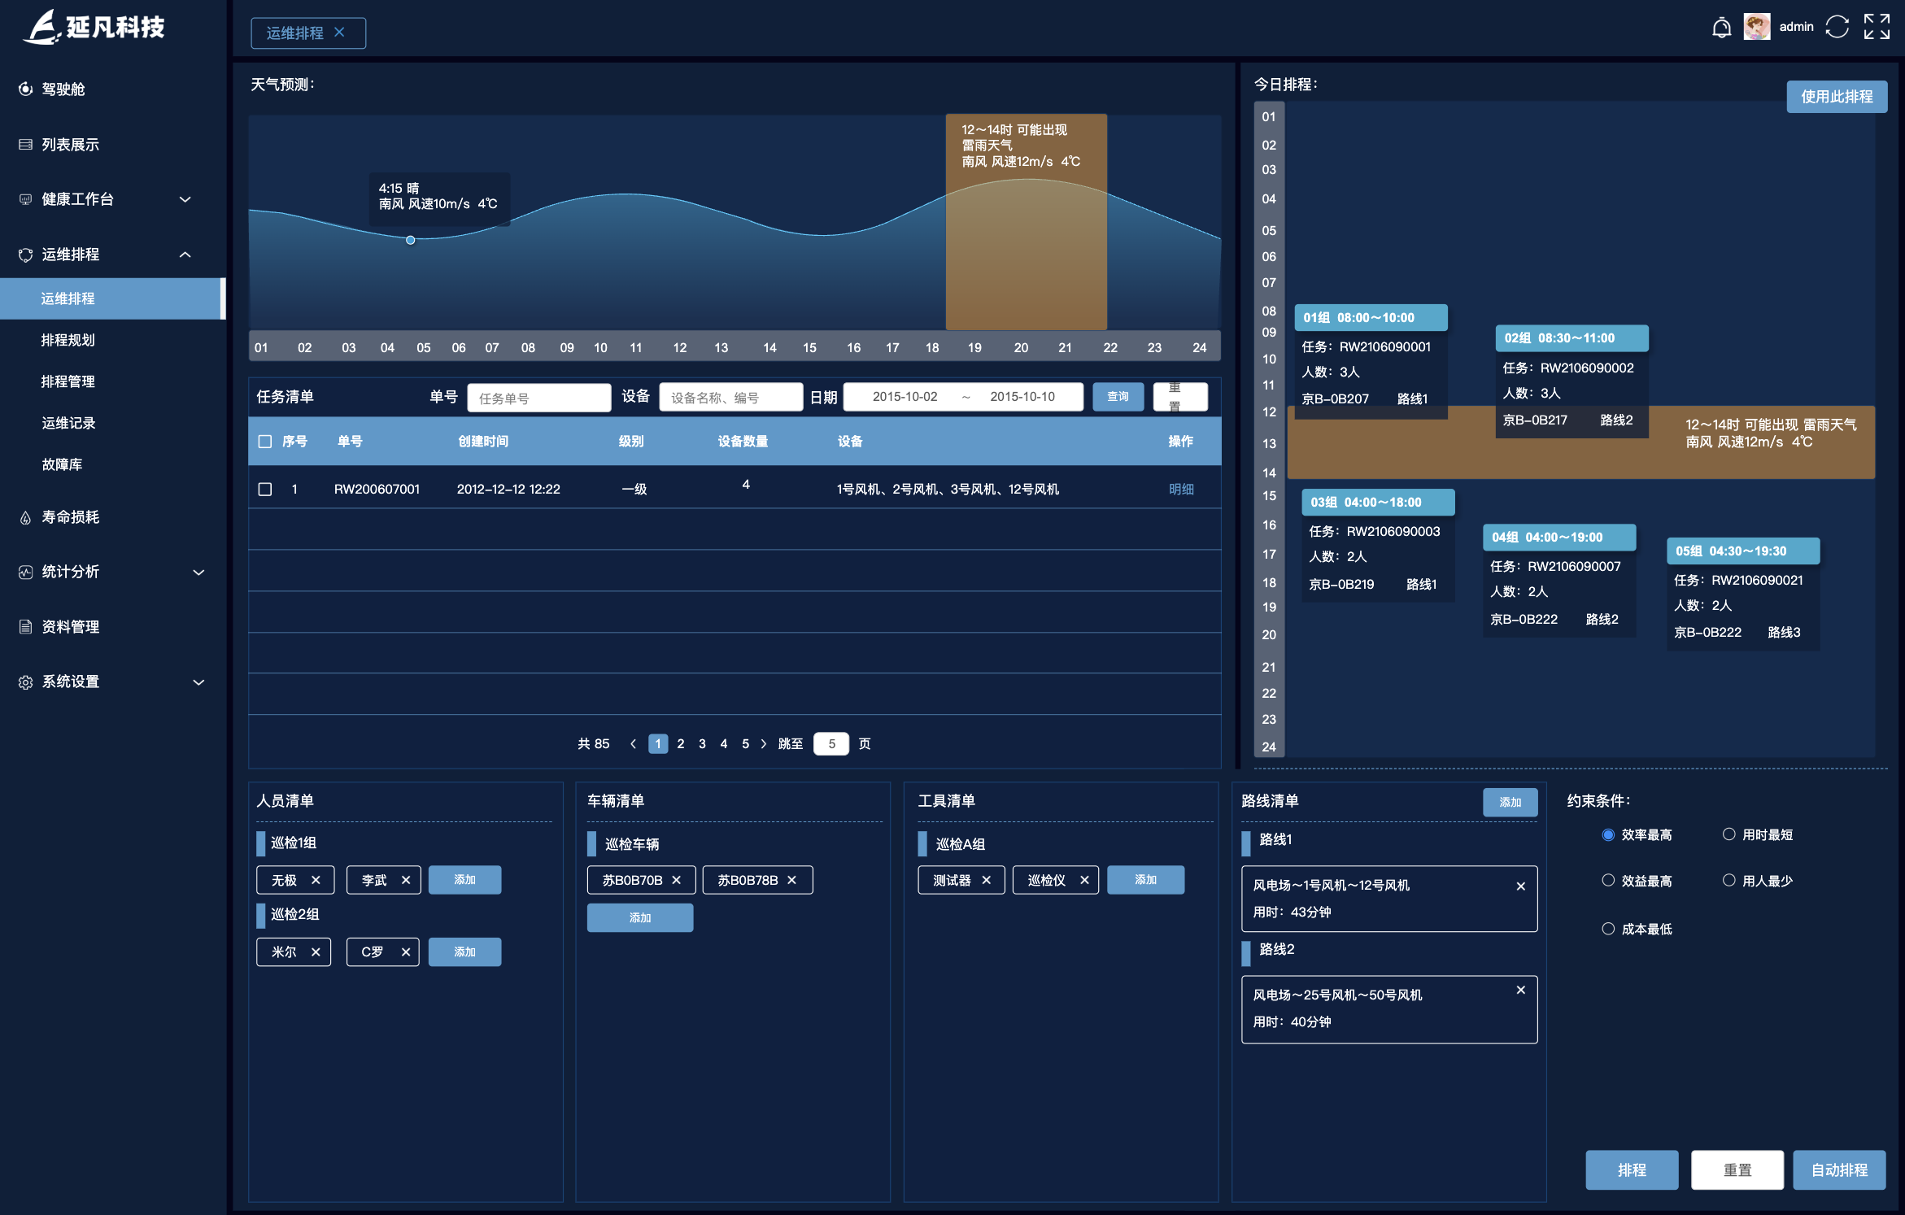The width and height of the screenshot is (1905, 1215).
Task: Click the 自动排程 button
Action: click(1838, 1169)
